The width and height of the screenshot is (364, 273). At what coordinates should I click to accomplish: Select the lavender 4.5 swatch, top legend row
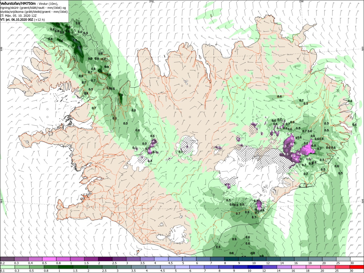tap(175, 259)
